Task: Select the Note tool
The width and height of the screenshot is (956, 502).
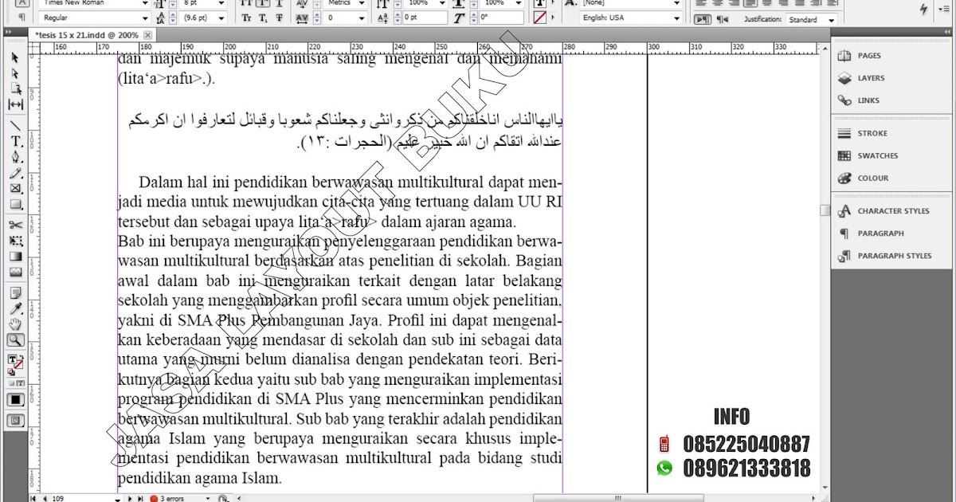Action: [15, 292]
